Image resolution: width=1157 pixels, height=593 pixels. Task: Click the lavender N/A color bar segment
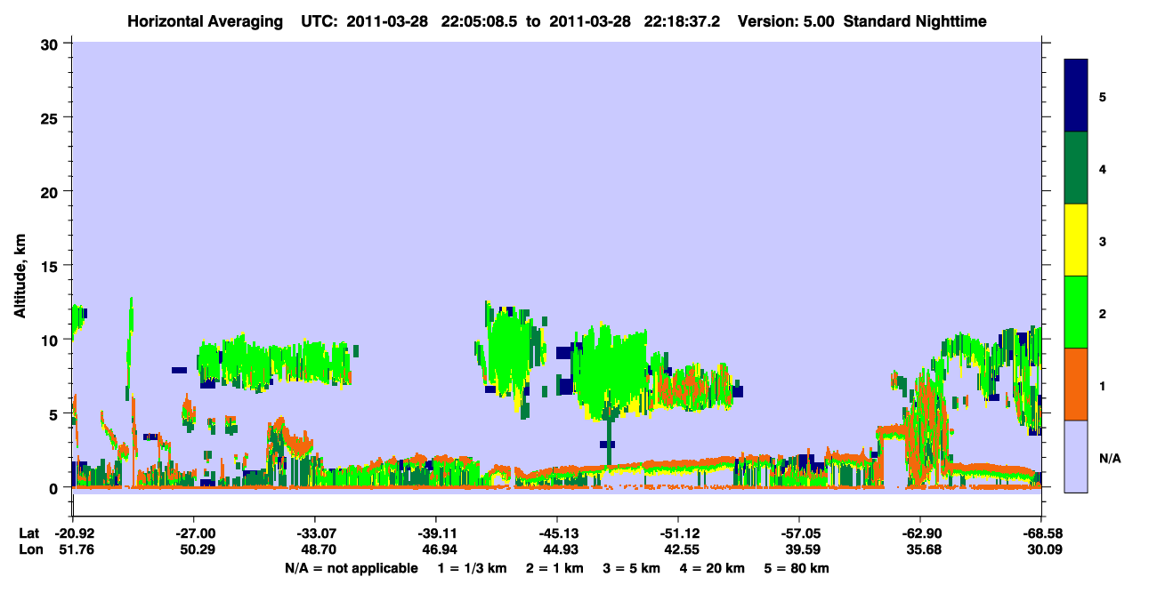click(1076, 455)
